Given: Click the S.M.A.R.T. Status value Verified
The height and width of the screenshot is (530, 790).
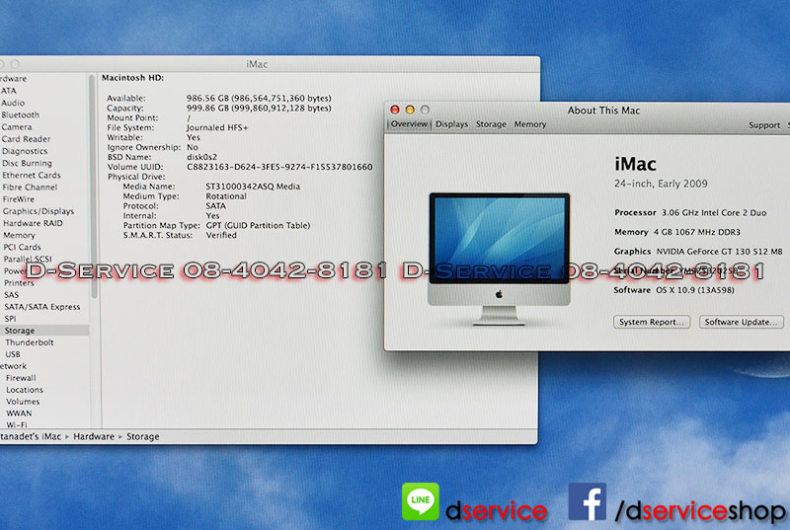Looking at the screenshot, I should point(221,235).
